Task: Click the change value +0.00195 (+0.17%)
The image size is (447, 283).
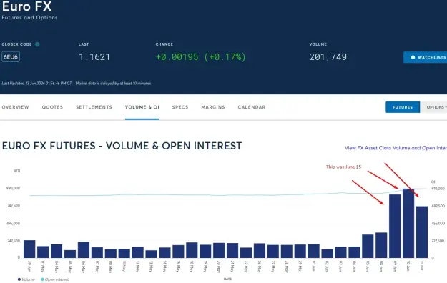Action: coord(201,57)
